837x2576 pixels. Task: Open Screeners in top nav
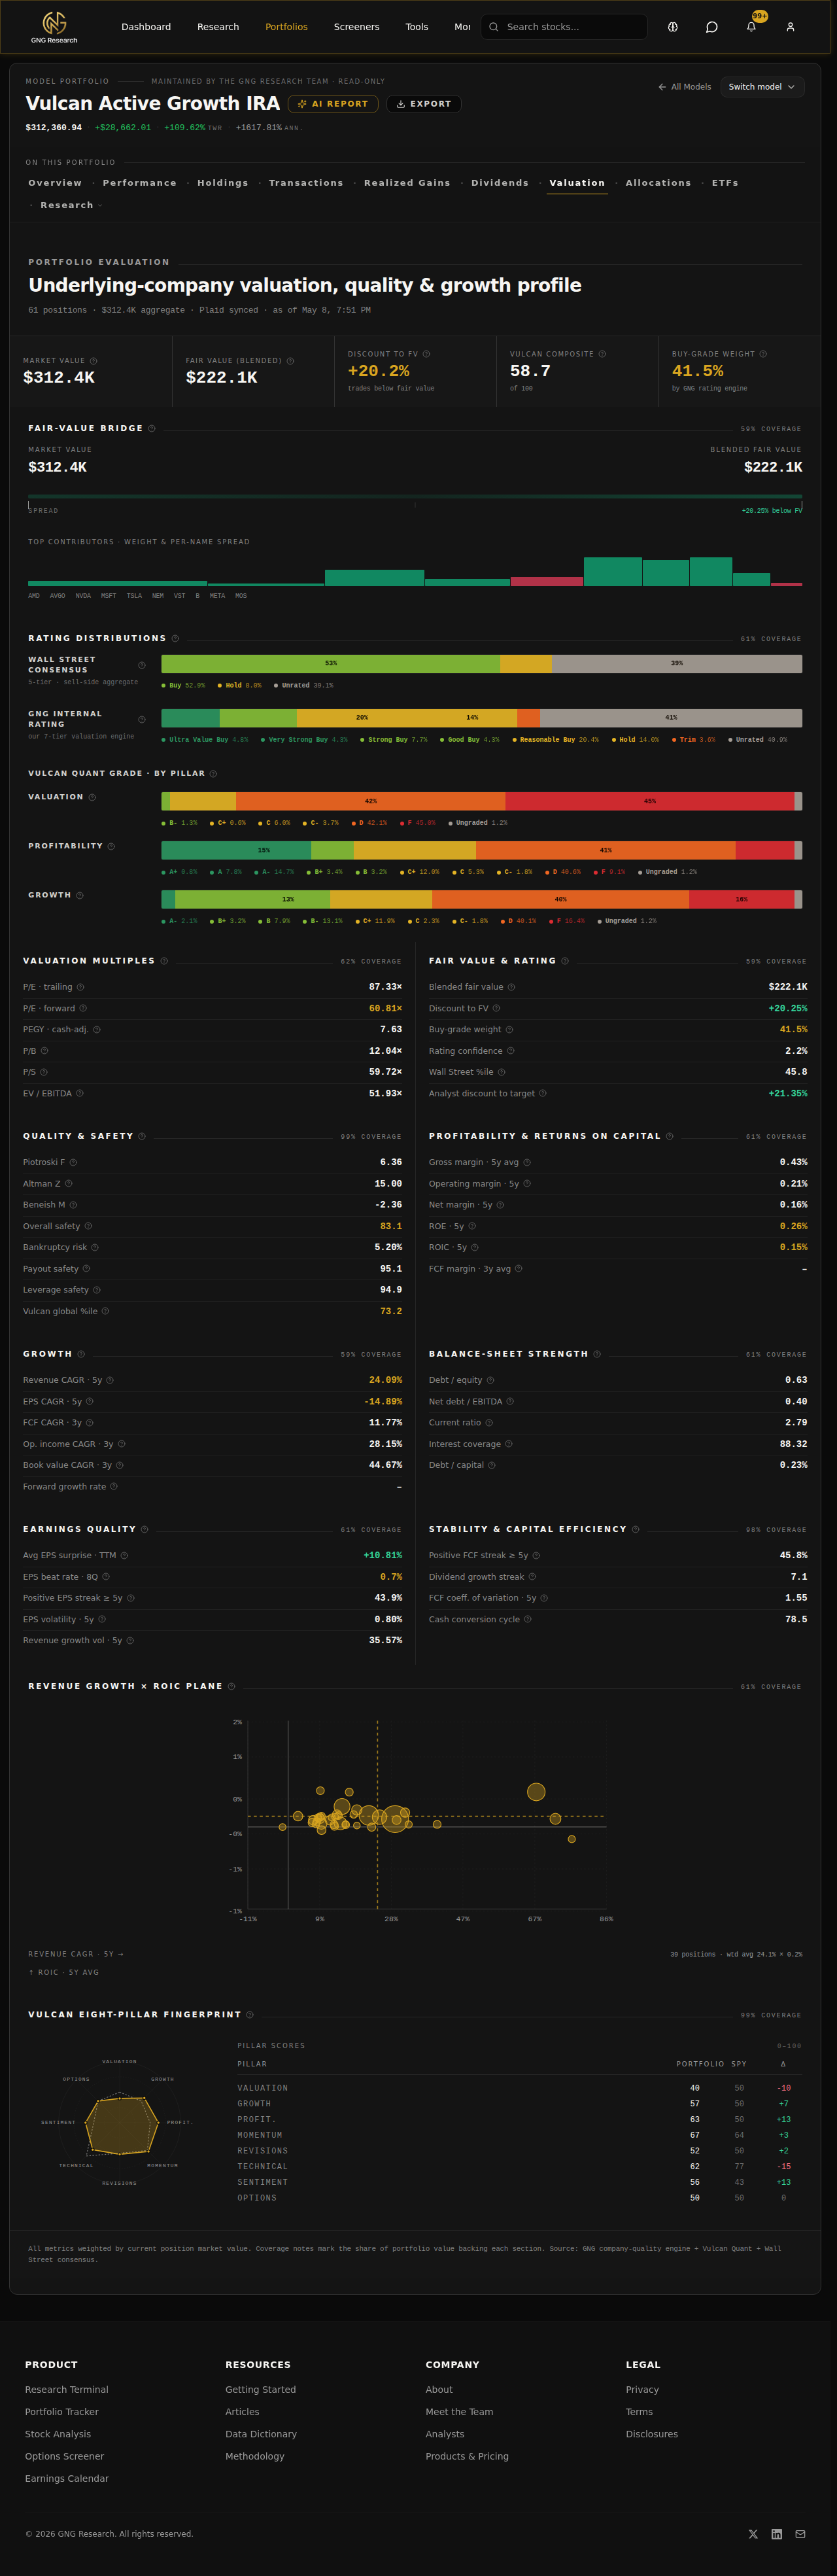(356, 27)
